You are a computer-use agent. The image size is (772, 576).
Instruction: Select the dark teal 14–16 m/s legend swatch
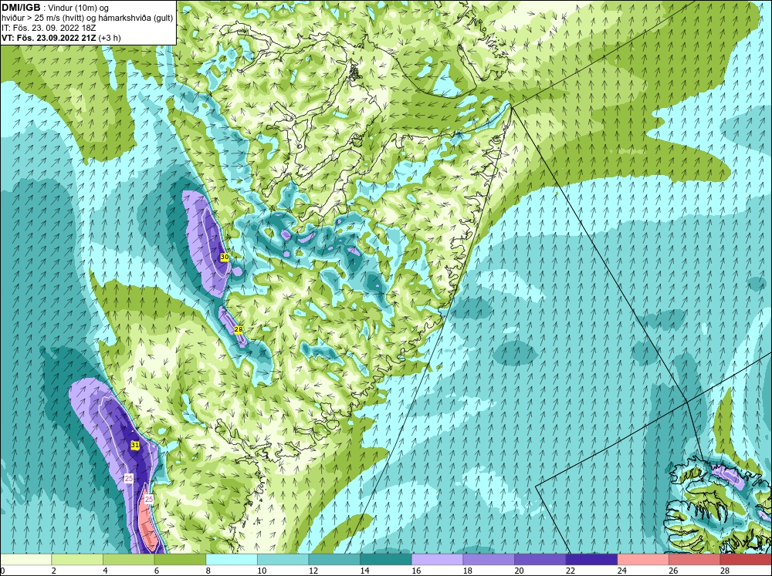click(x=386, y=560)
